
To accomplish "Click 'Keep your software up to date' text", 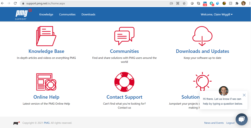I will point(203,58).
